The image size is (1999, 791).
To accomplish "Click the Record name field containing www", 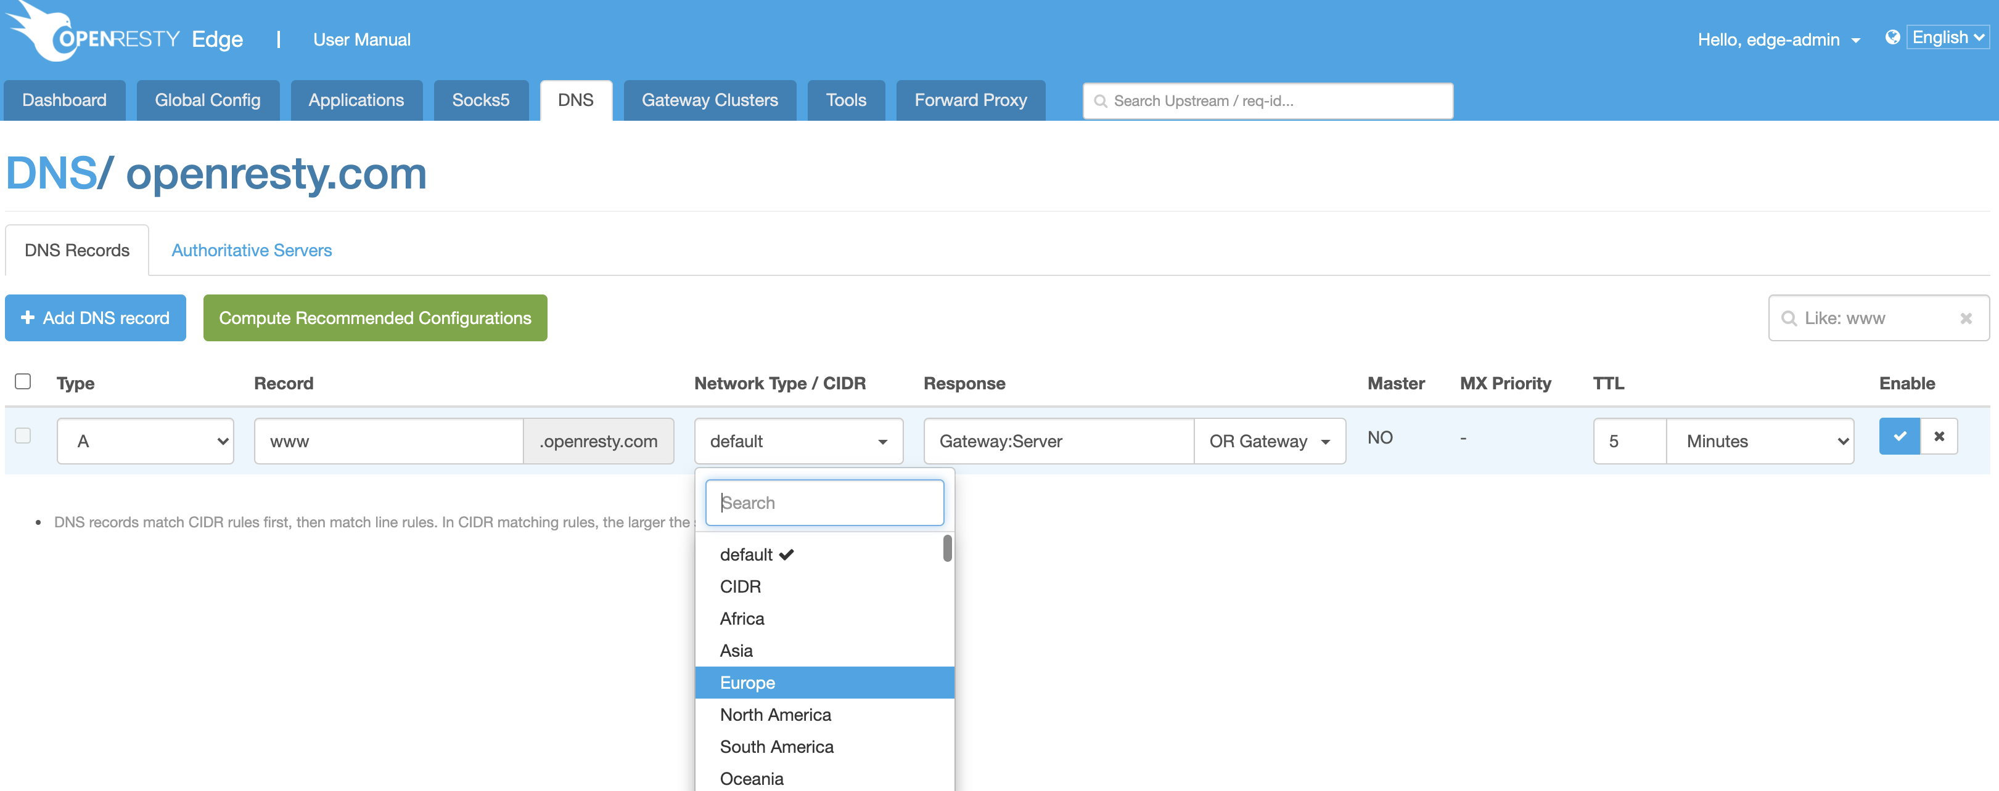I will coord(389,441).
